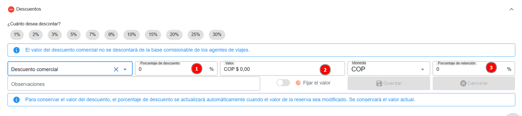Pick the 20% discount chip
The image size is (522, 116).
pos(174,35)
